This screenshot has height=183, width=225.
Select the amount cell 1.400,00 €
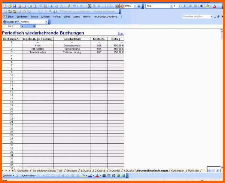(116, 46)
